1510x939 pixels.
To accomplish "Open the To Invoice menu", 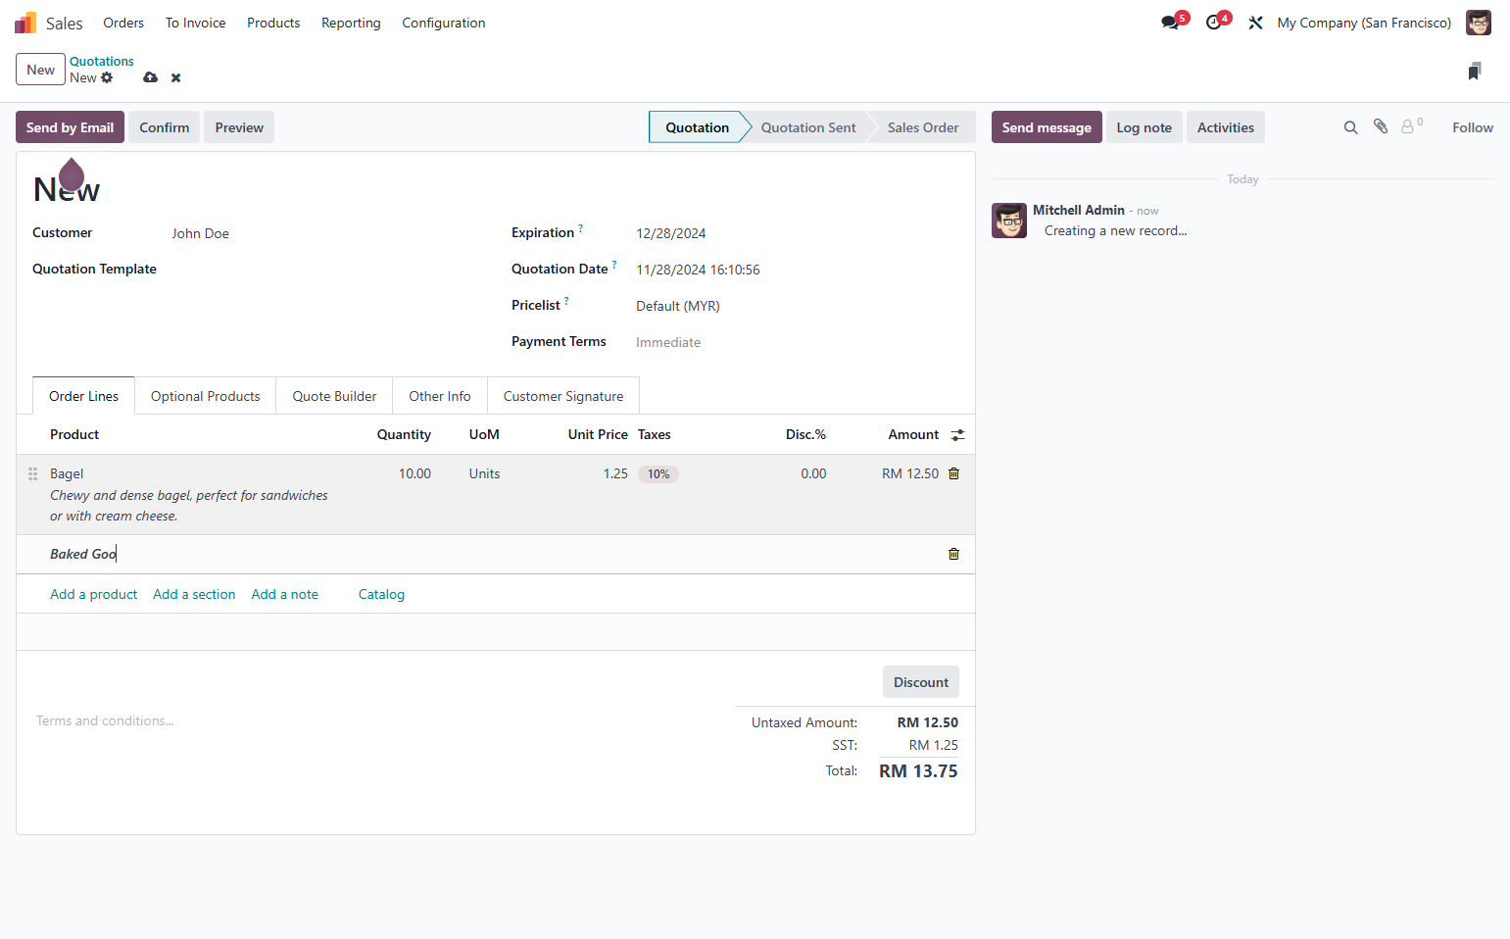I will click(x=195, y=23).
